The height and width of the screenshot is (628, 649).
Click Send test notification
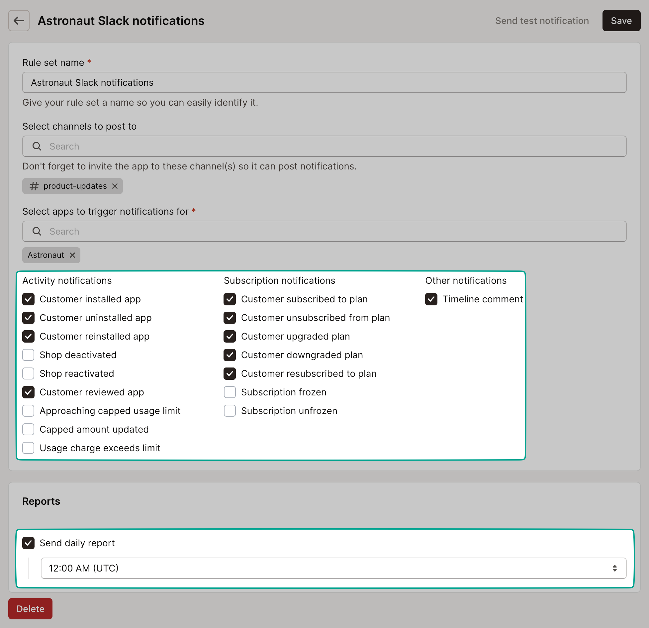pyautogui.click(x=541, y=21)
